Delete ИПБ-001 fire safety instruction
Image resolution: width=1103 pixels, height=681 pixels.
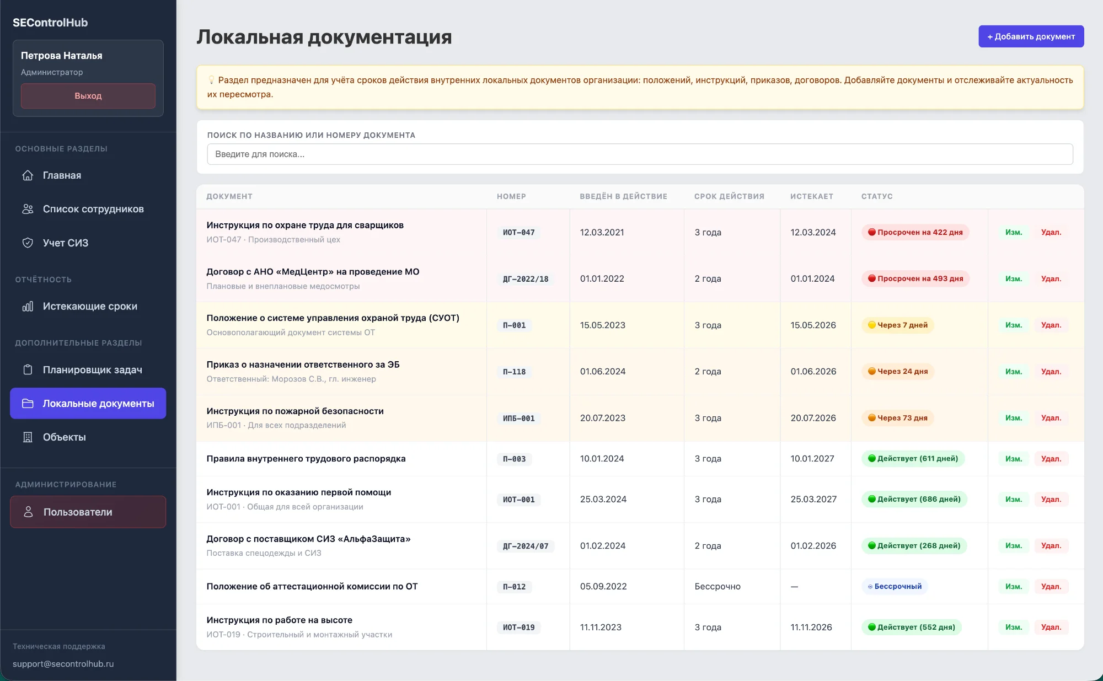pos(1051,417)
